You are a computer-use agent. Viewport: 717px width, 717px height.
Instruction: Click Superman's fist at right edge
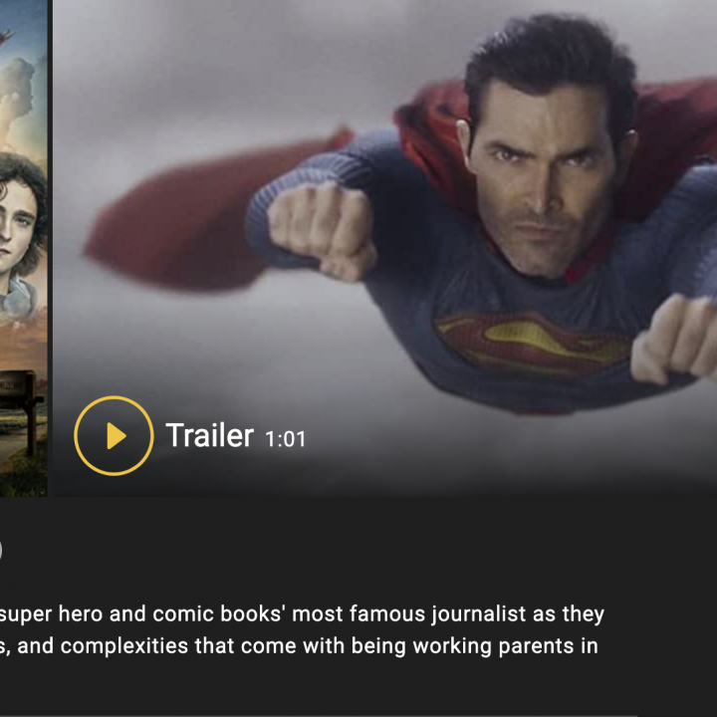tap(674, 339)
